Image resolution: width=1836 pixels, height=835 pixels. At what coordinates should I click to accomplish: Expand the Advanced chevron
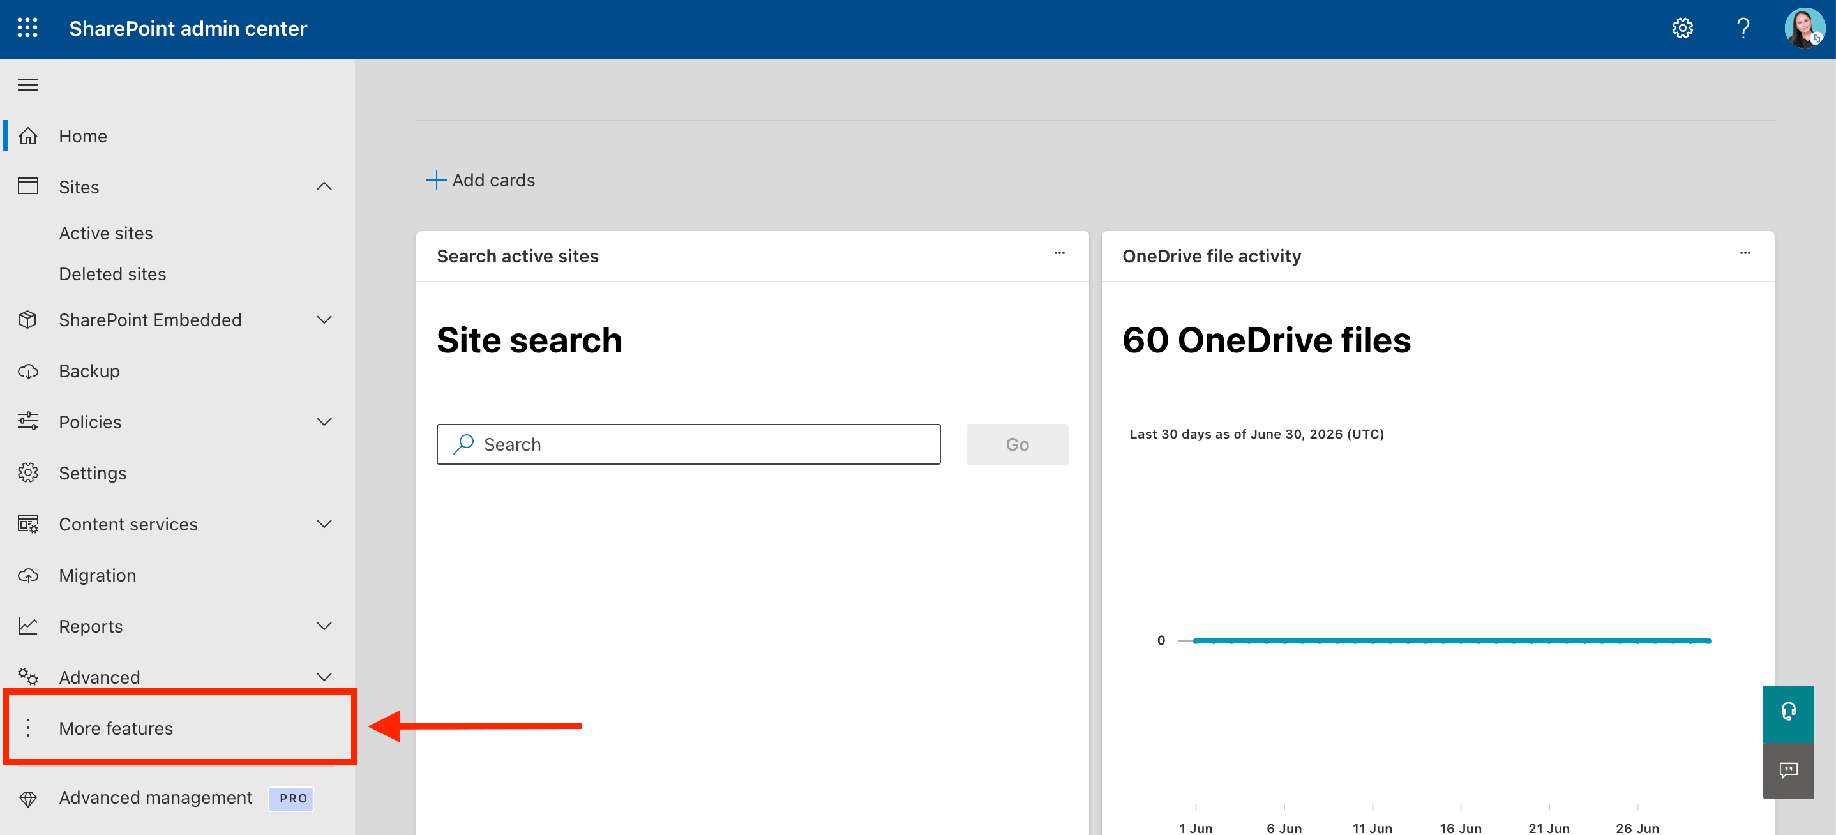point(324,677)
